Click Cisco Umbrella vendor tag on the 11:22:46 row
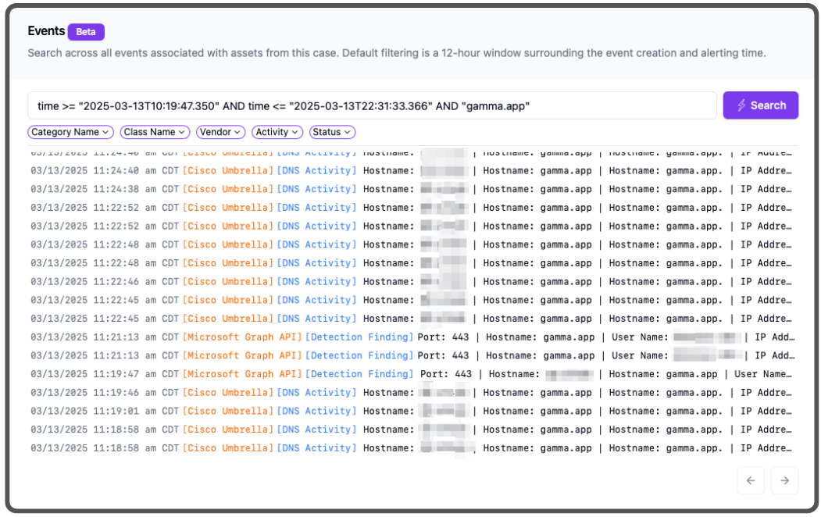This screenshot has height=517, width=821. point(228,281)
